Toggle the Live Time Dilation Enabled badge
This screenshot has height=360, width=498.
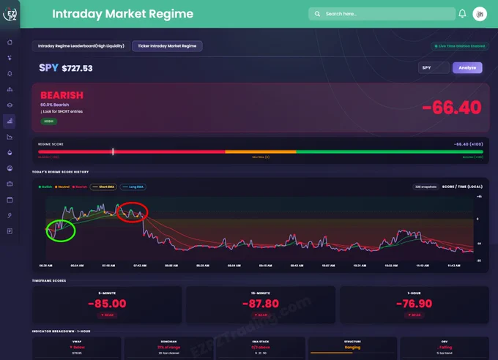[x=460, y=46]
